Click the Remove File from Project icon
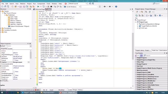168x94 pixels. [34, 7]
